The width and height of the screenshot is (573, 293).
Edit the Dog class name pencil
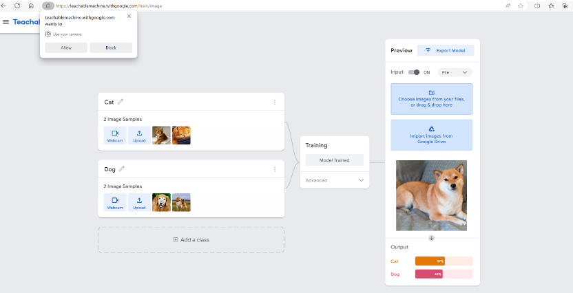(122, 169)
